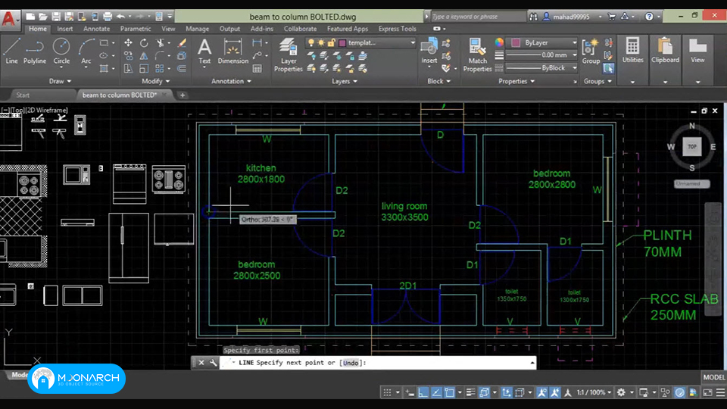Click the keyword search input field
The width and height of the screenshot is (727, 409).
tap(478, 17)
